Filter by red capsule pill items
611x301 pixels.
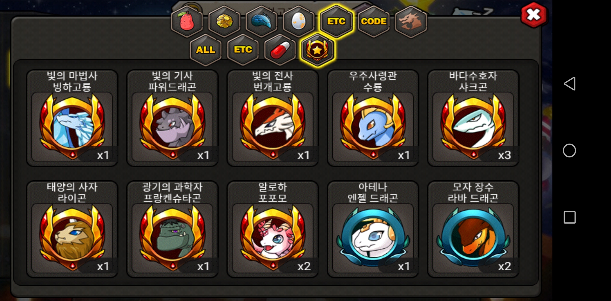pyautogui.click(x=280, y=50)
